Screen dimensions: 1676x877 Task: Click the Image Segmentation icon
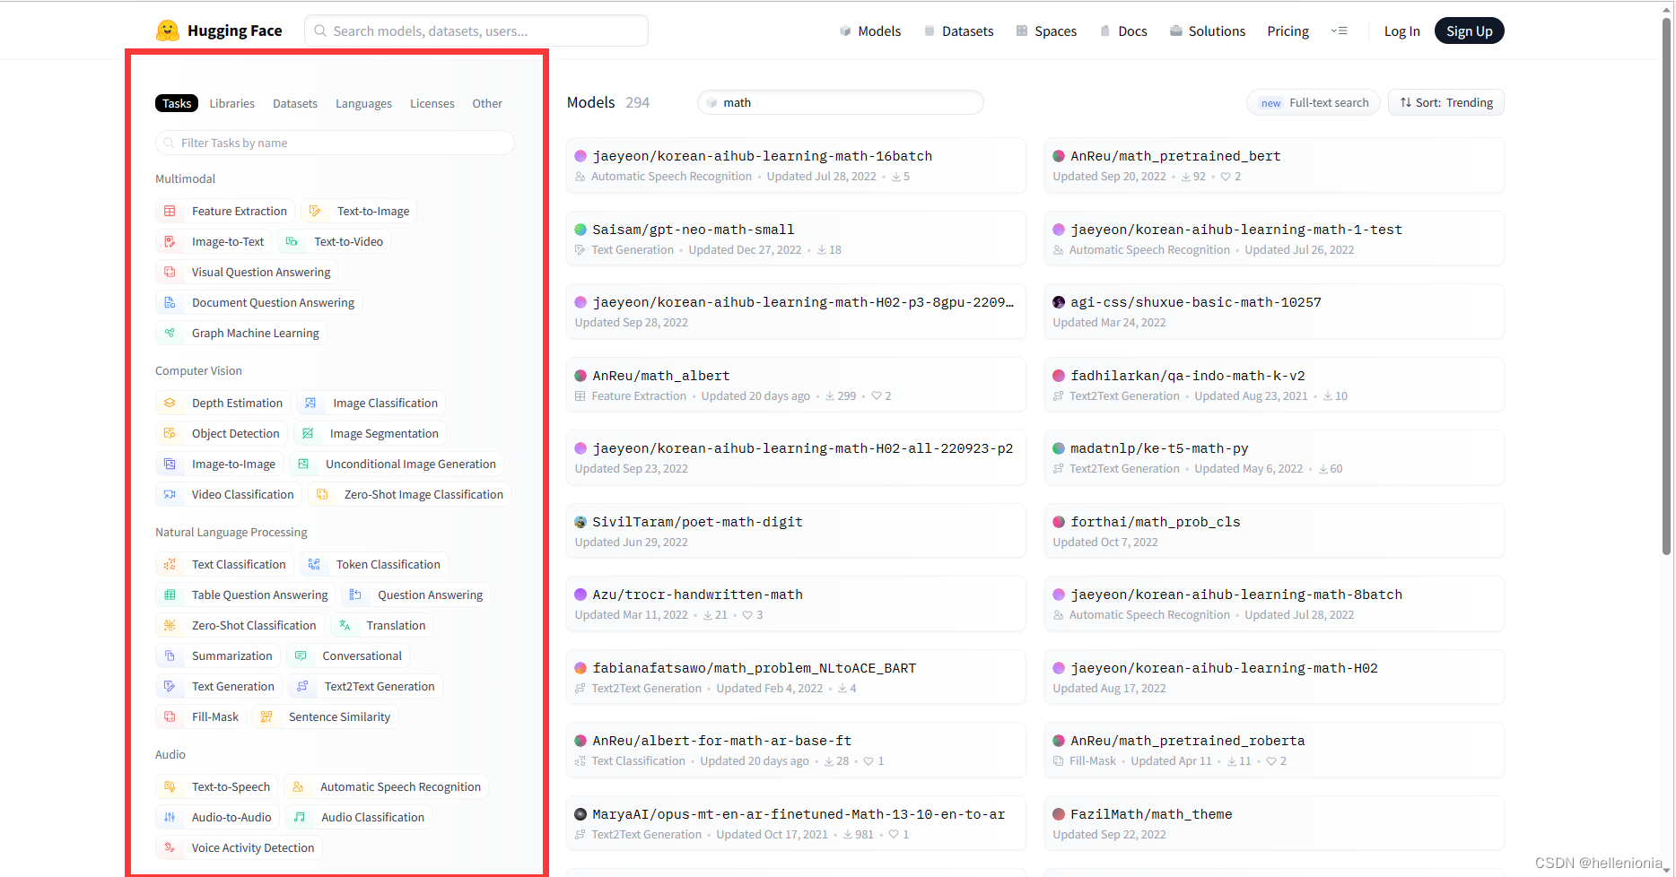pos(308,434)
